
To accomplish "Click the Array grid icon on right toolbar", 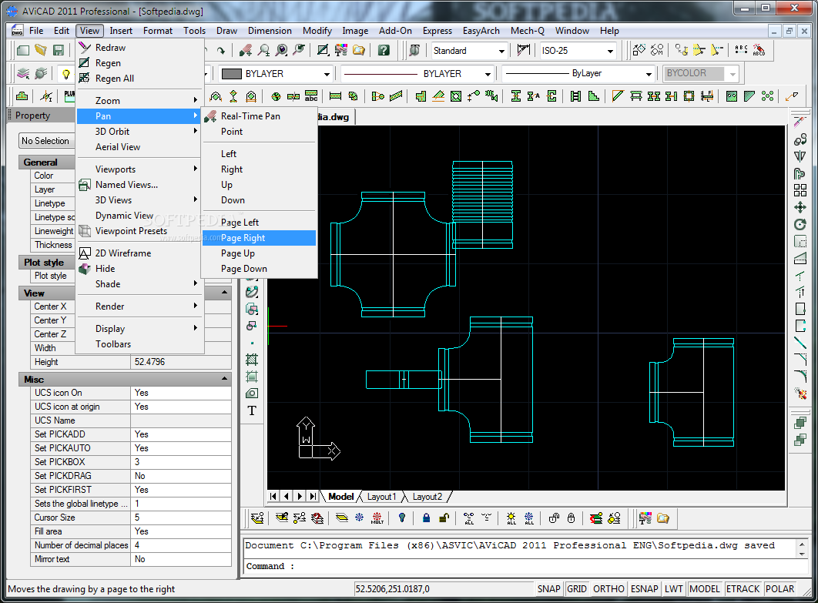I will coord(800,190).
